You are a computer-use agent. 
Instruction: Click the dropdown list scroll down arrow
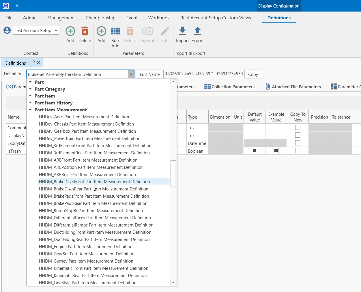[173, 282]
